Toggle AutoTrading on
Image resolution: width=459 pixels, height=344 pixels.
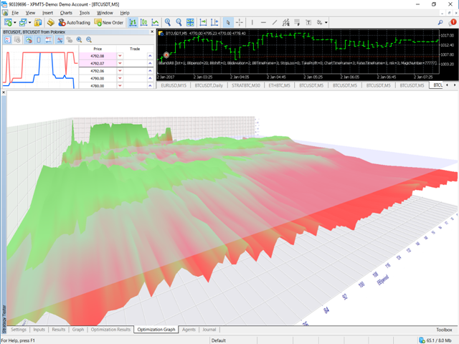coord(74,22)
